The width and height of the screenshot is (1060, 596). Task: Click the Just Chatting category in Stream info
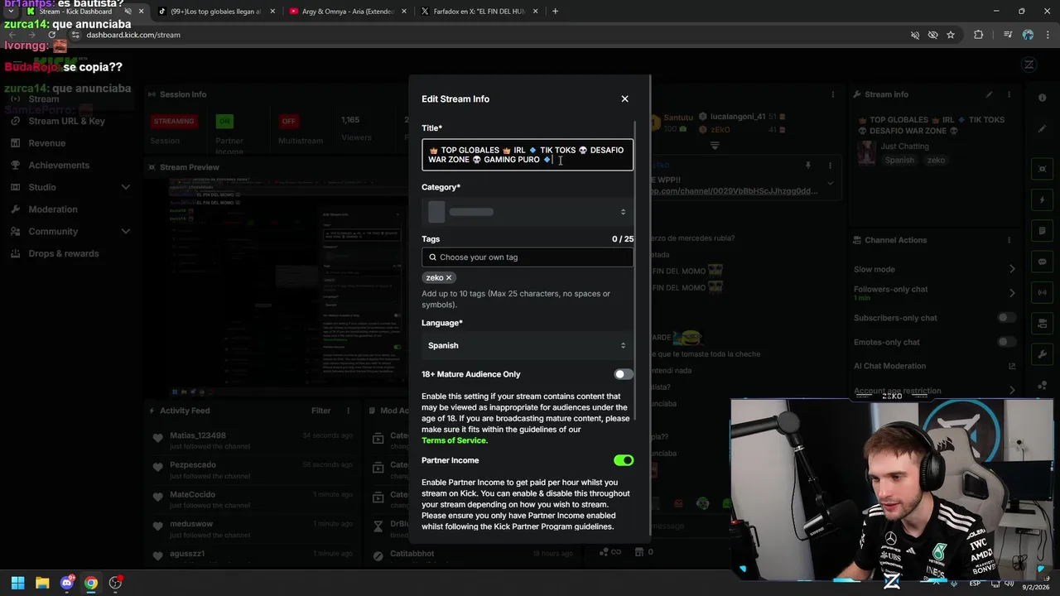coord(904,147)
